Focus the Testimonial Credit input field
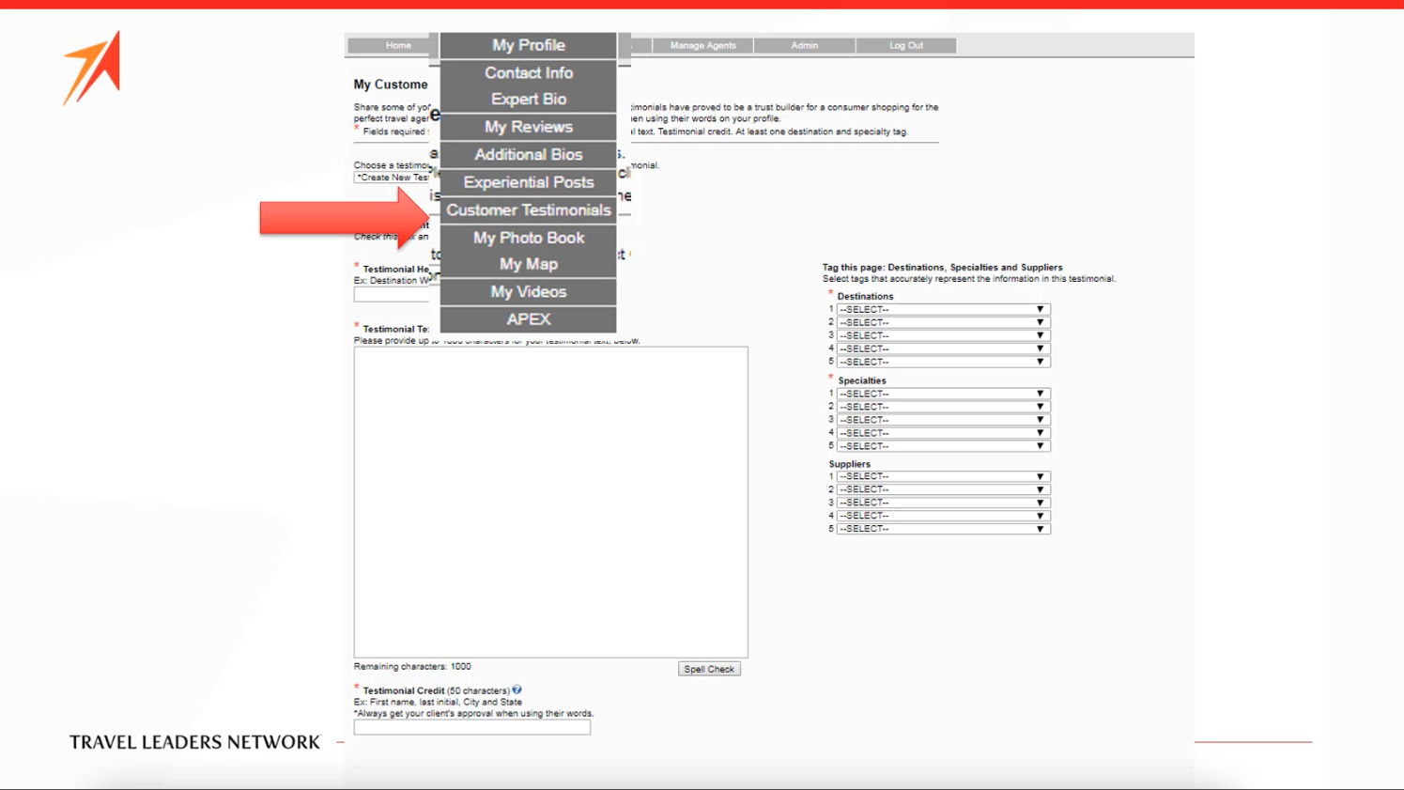This screenshot has width=1404, height=790. (471, 727)
